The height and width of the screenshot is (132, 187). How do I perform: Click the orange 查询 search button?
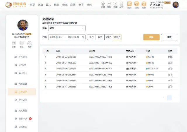pos(151,37)
